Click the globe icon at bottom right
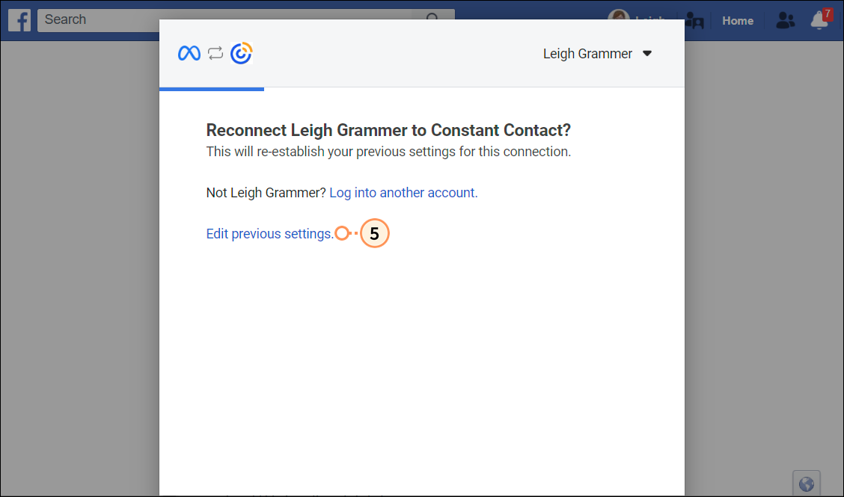The height and width of the screenshot is (497, 844). pyautogui.click(x=806, y=484)
